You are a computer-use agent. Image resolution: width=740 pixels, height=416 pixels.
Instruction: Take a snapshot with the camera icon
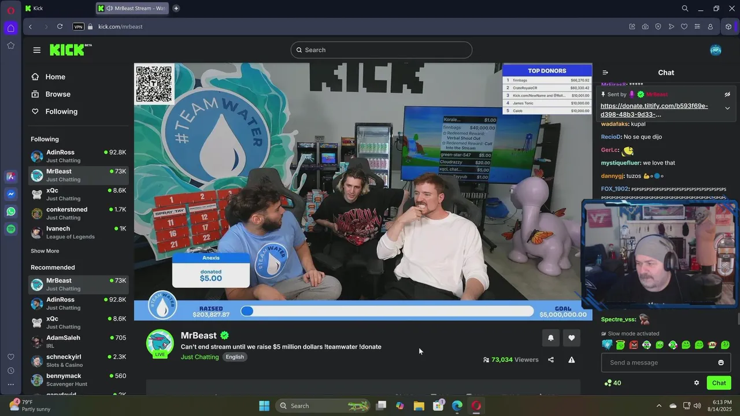click(x=645, y=27)
